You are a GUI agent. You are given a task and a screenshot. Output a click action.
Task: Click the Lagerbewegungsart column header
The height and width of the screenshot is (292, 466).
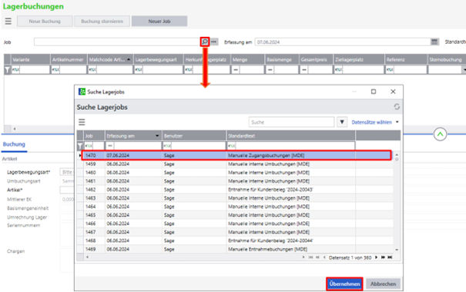point(159,60)
